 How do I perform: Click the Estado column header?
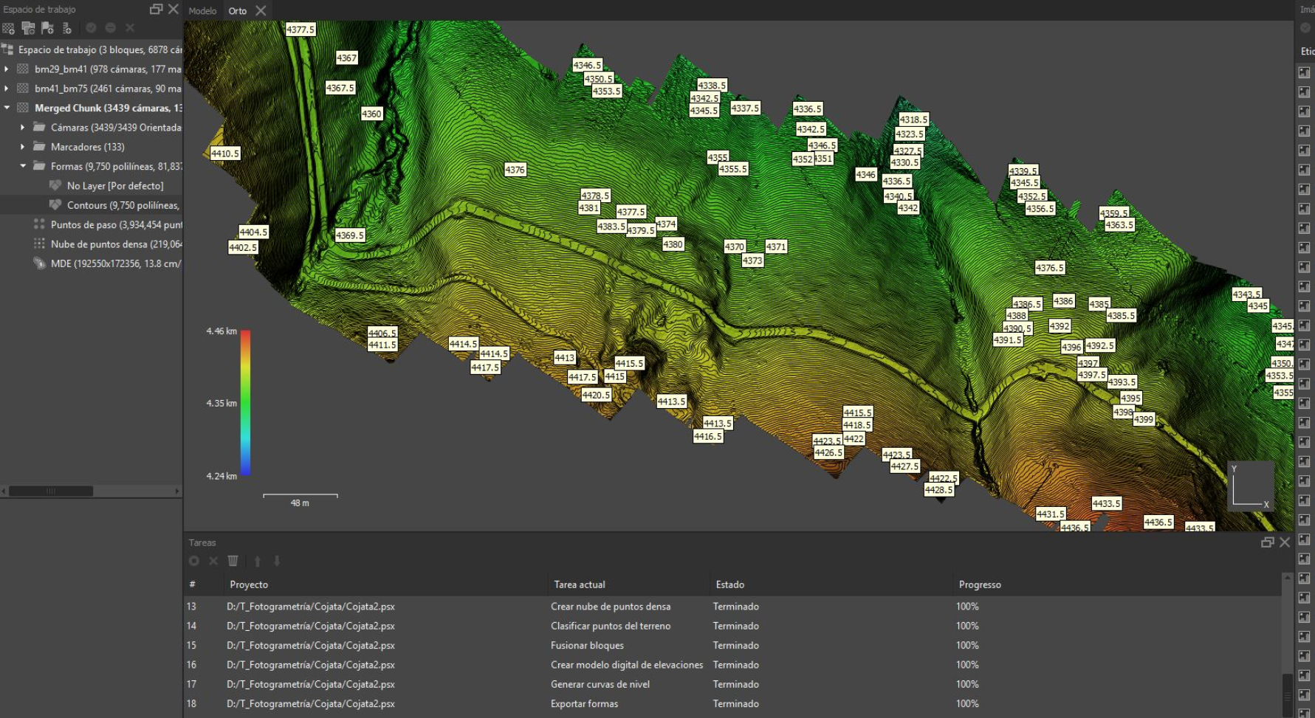point(729,584)
